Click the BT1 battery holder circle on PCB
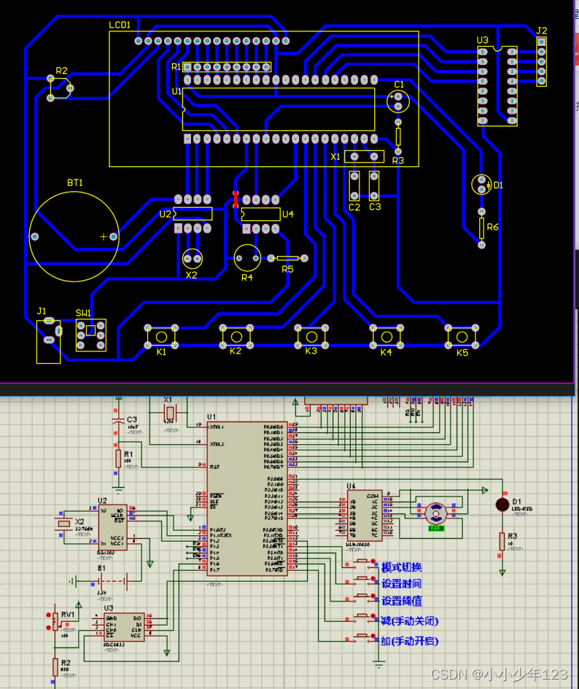This screenshot has width=579, height=689. pos(74,236)
